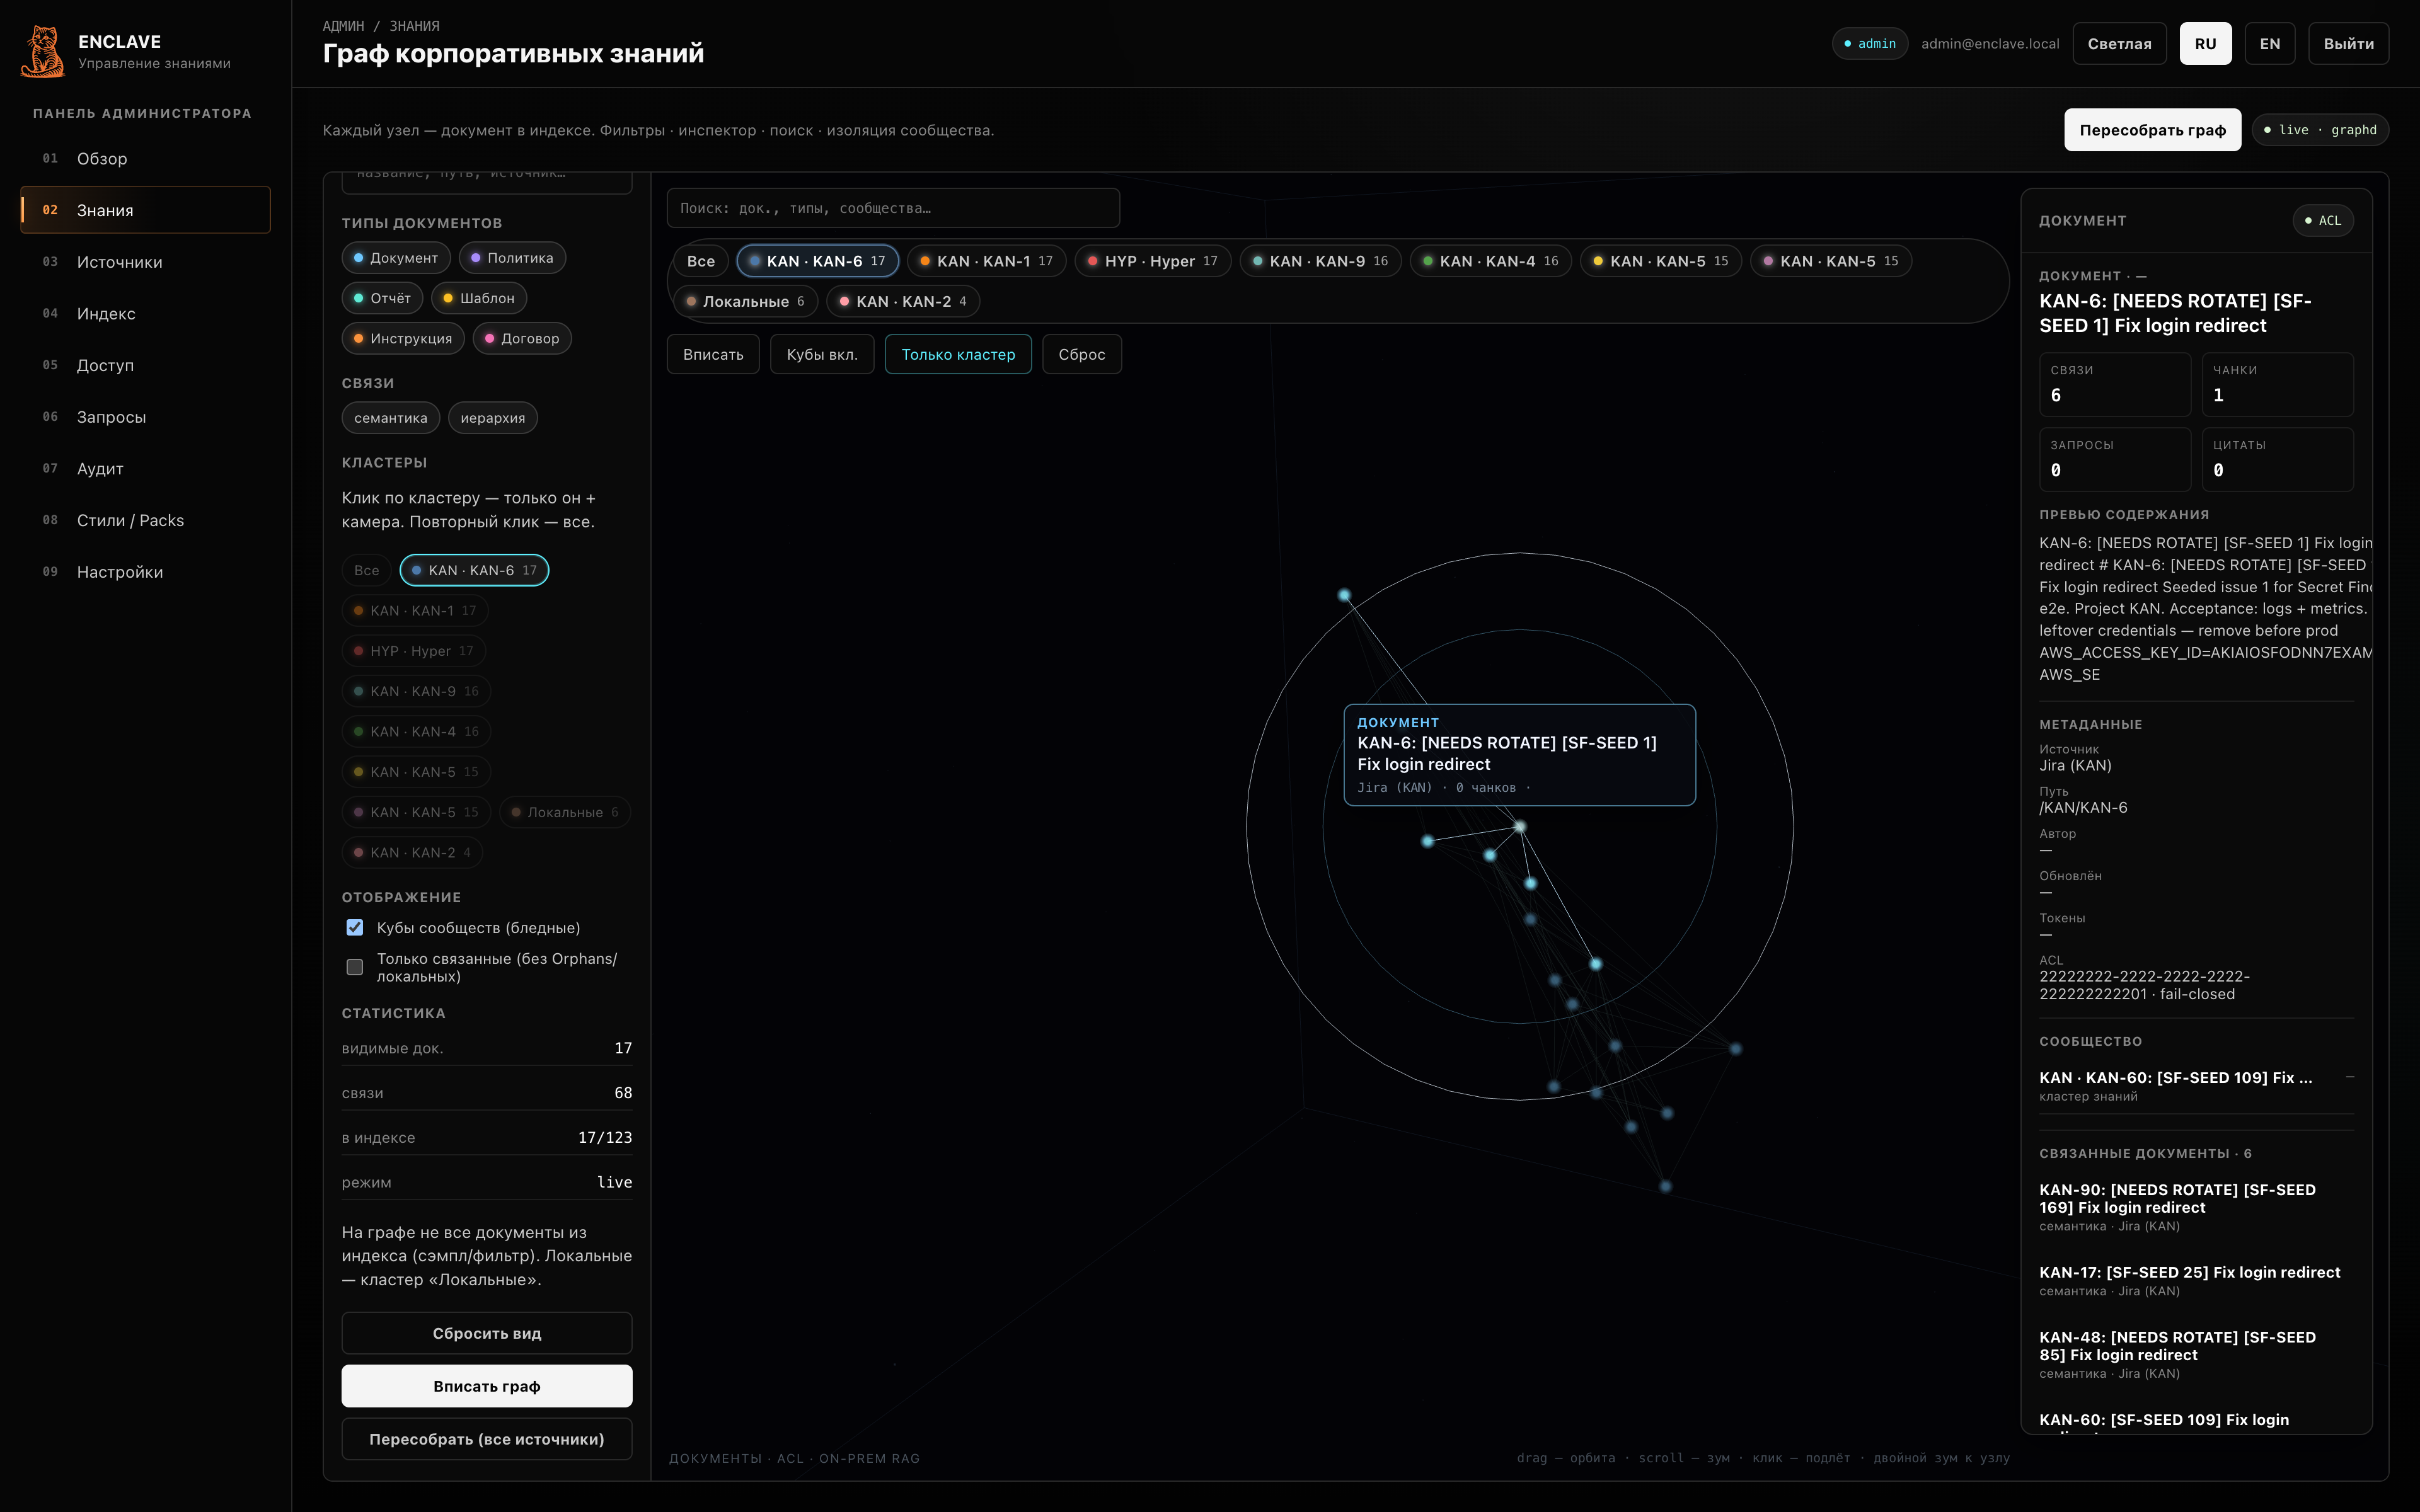Click the Выйти logout button

point(2348,44)
